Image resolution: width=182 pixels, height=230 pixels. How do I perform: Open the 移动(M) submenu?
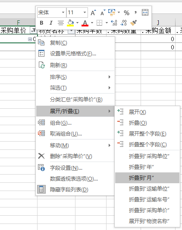pos(75,146)
